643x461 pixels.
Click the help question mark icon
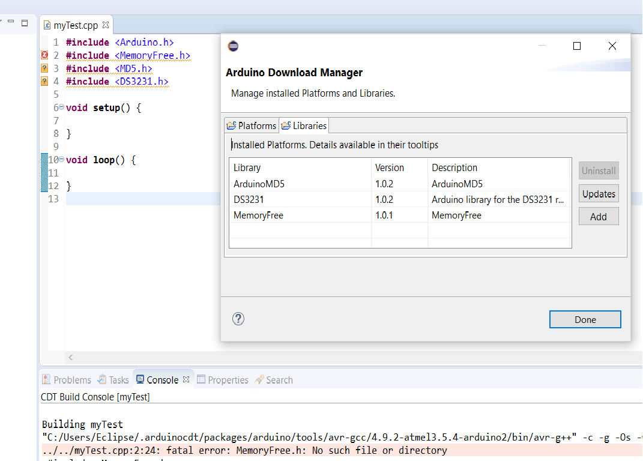pyautogui.click(x=238, y=319)
